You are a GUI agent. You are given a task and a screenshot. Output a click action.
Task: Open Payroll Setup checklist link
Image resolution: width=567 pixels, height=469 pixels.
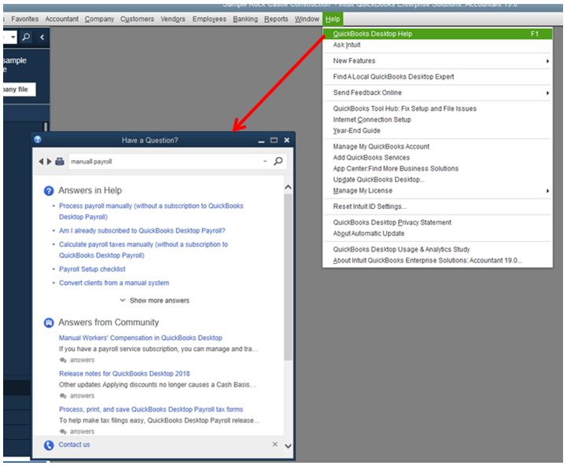(92, 269)
